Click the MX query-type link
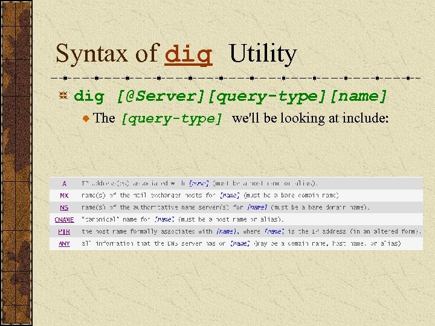This screenshot has height=326, width=435. (x=64, y=196)
